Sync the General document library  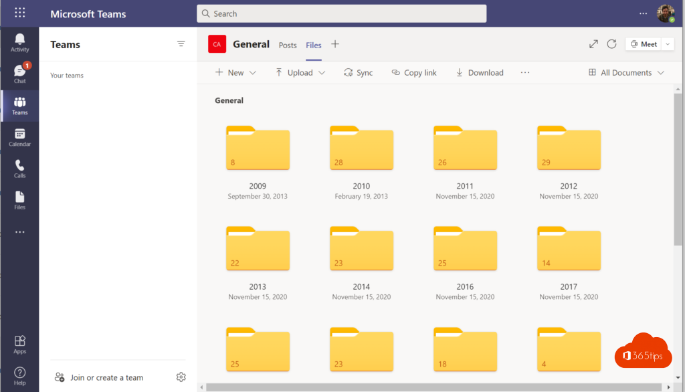coord(358,72)
